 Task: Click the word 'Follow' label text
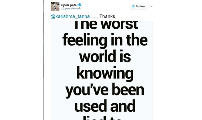141,6
